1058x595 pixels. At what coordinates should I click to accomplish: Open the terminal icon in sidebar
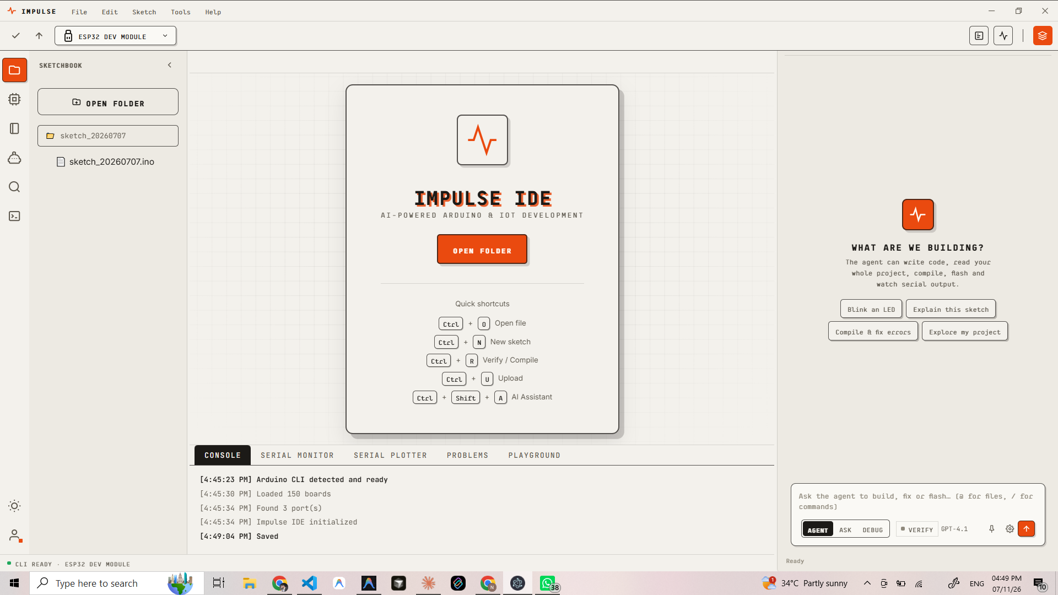click(x=15, y=216)
